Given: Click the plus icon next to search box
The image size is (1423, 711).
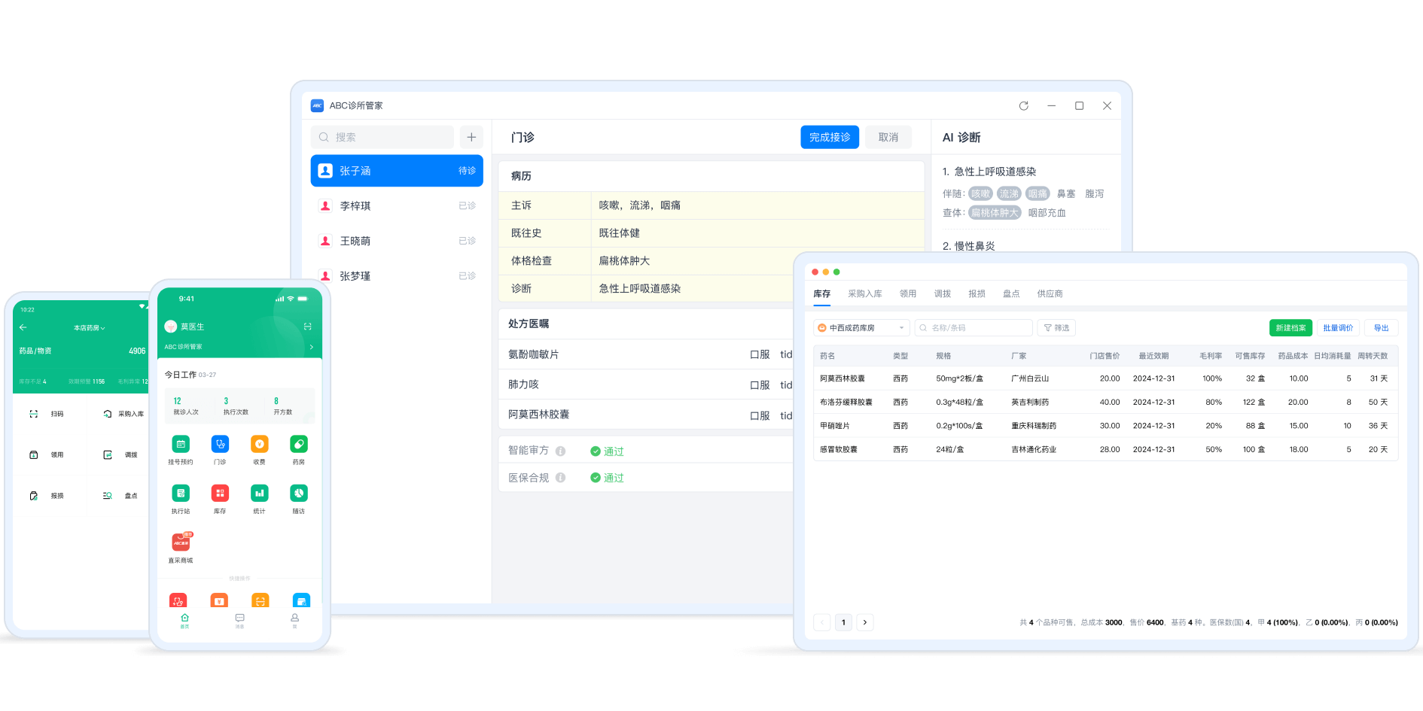Looking at the screenshot, I should point(471,137).
